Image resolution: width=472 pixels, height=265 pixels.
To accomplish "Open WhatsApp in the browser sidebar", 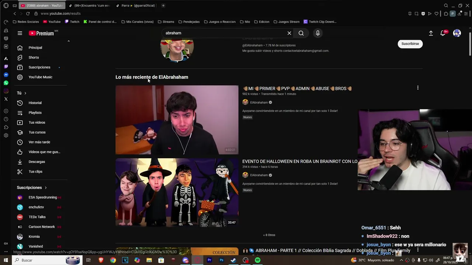I will pyautogui.click(x=6, y=83).
